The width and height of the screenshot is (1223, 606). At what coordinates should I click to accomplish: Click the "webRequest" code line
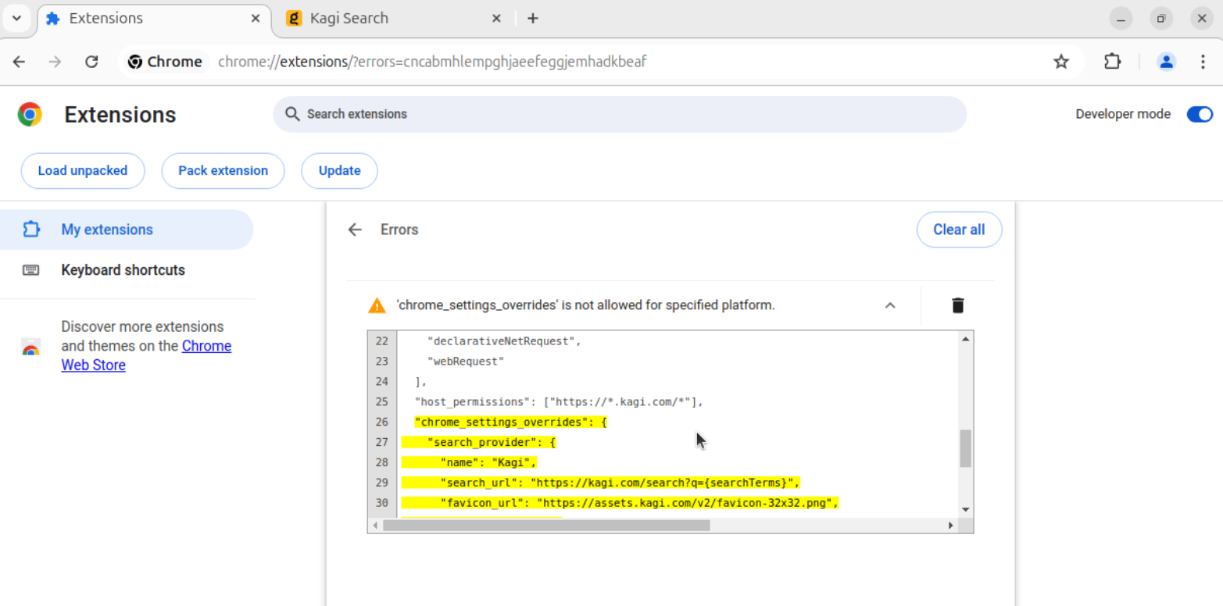coord(466,362)
